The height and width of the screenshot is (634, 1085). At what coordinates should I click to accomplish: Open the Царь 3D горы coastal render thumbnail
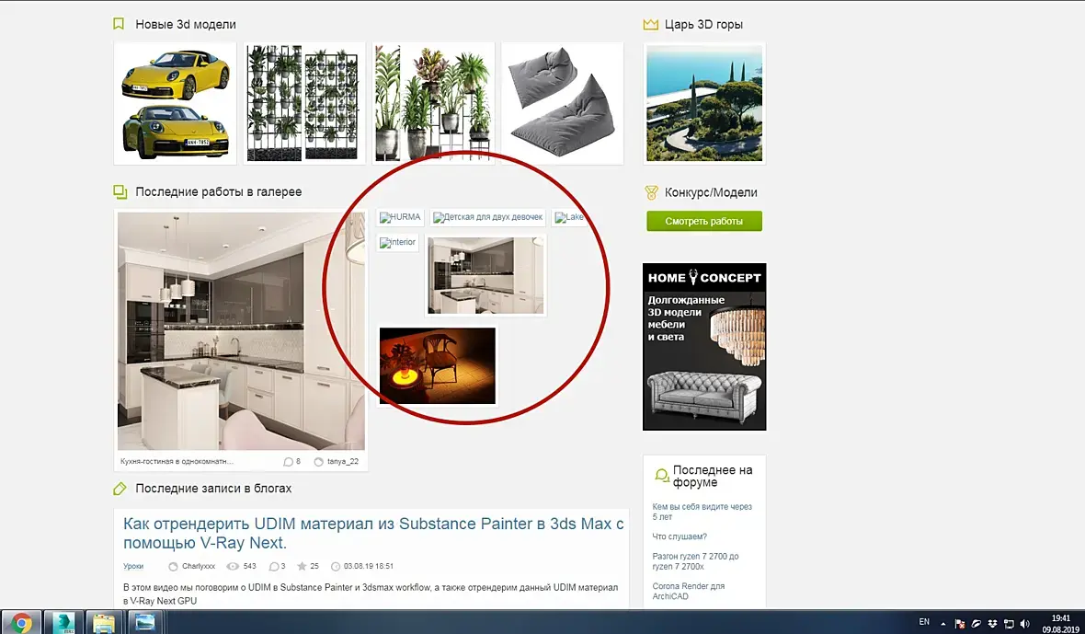[704, 103]
